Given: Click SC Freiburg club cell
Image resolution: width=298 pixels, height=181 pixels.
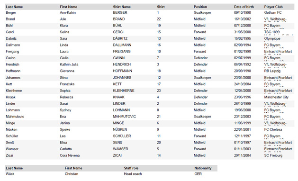Looking at the screenshot, I should tap(273, 155).
